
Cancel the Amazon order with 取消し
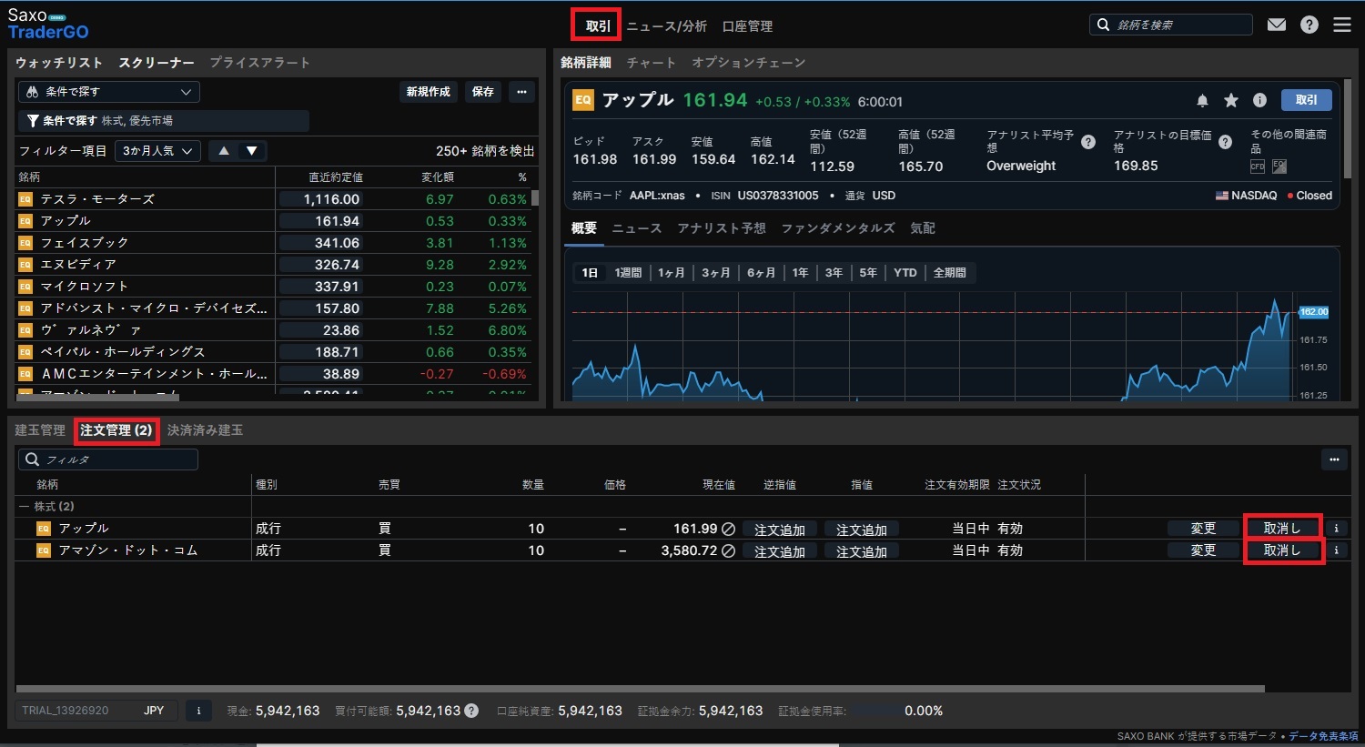point(1282,550)
